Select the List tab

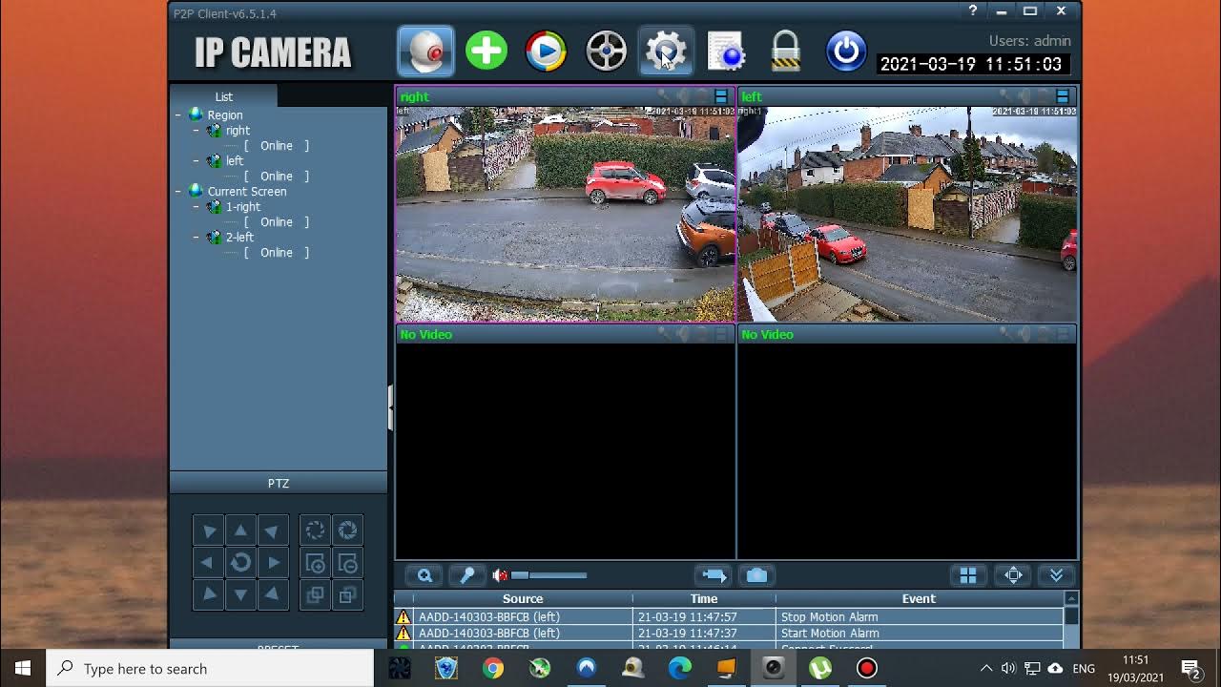[223, 96]
